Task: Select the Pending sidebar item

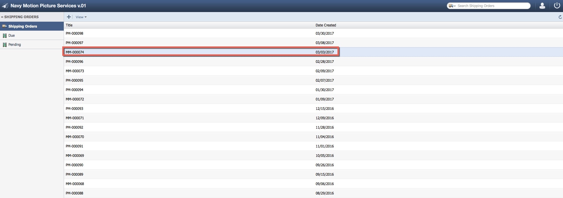Action: (15, 45)
